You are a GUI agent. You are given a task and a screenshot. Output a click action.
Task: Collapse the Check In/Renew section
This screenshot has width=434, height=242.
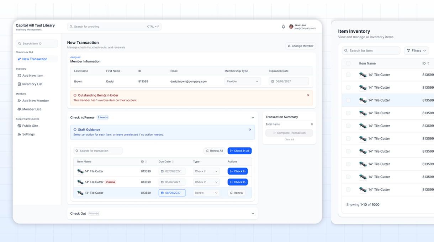pyautogui.click(x=253, y=117)
